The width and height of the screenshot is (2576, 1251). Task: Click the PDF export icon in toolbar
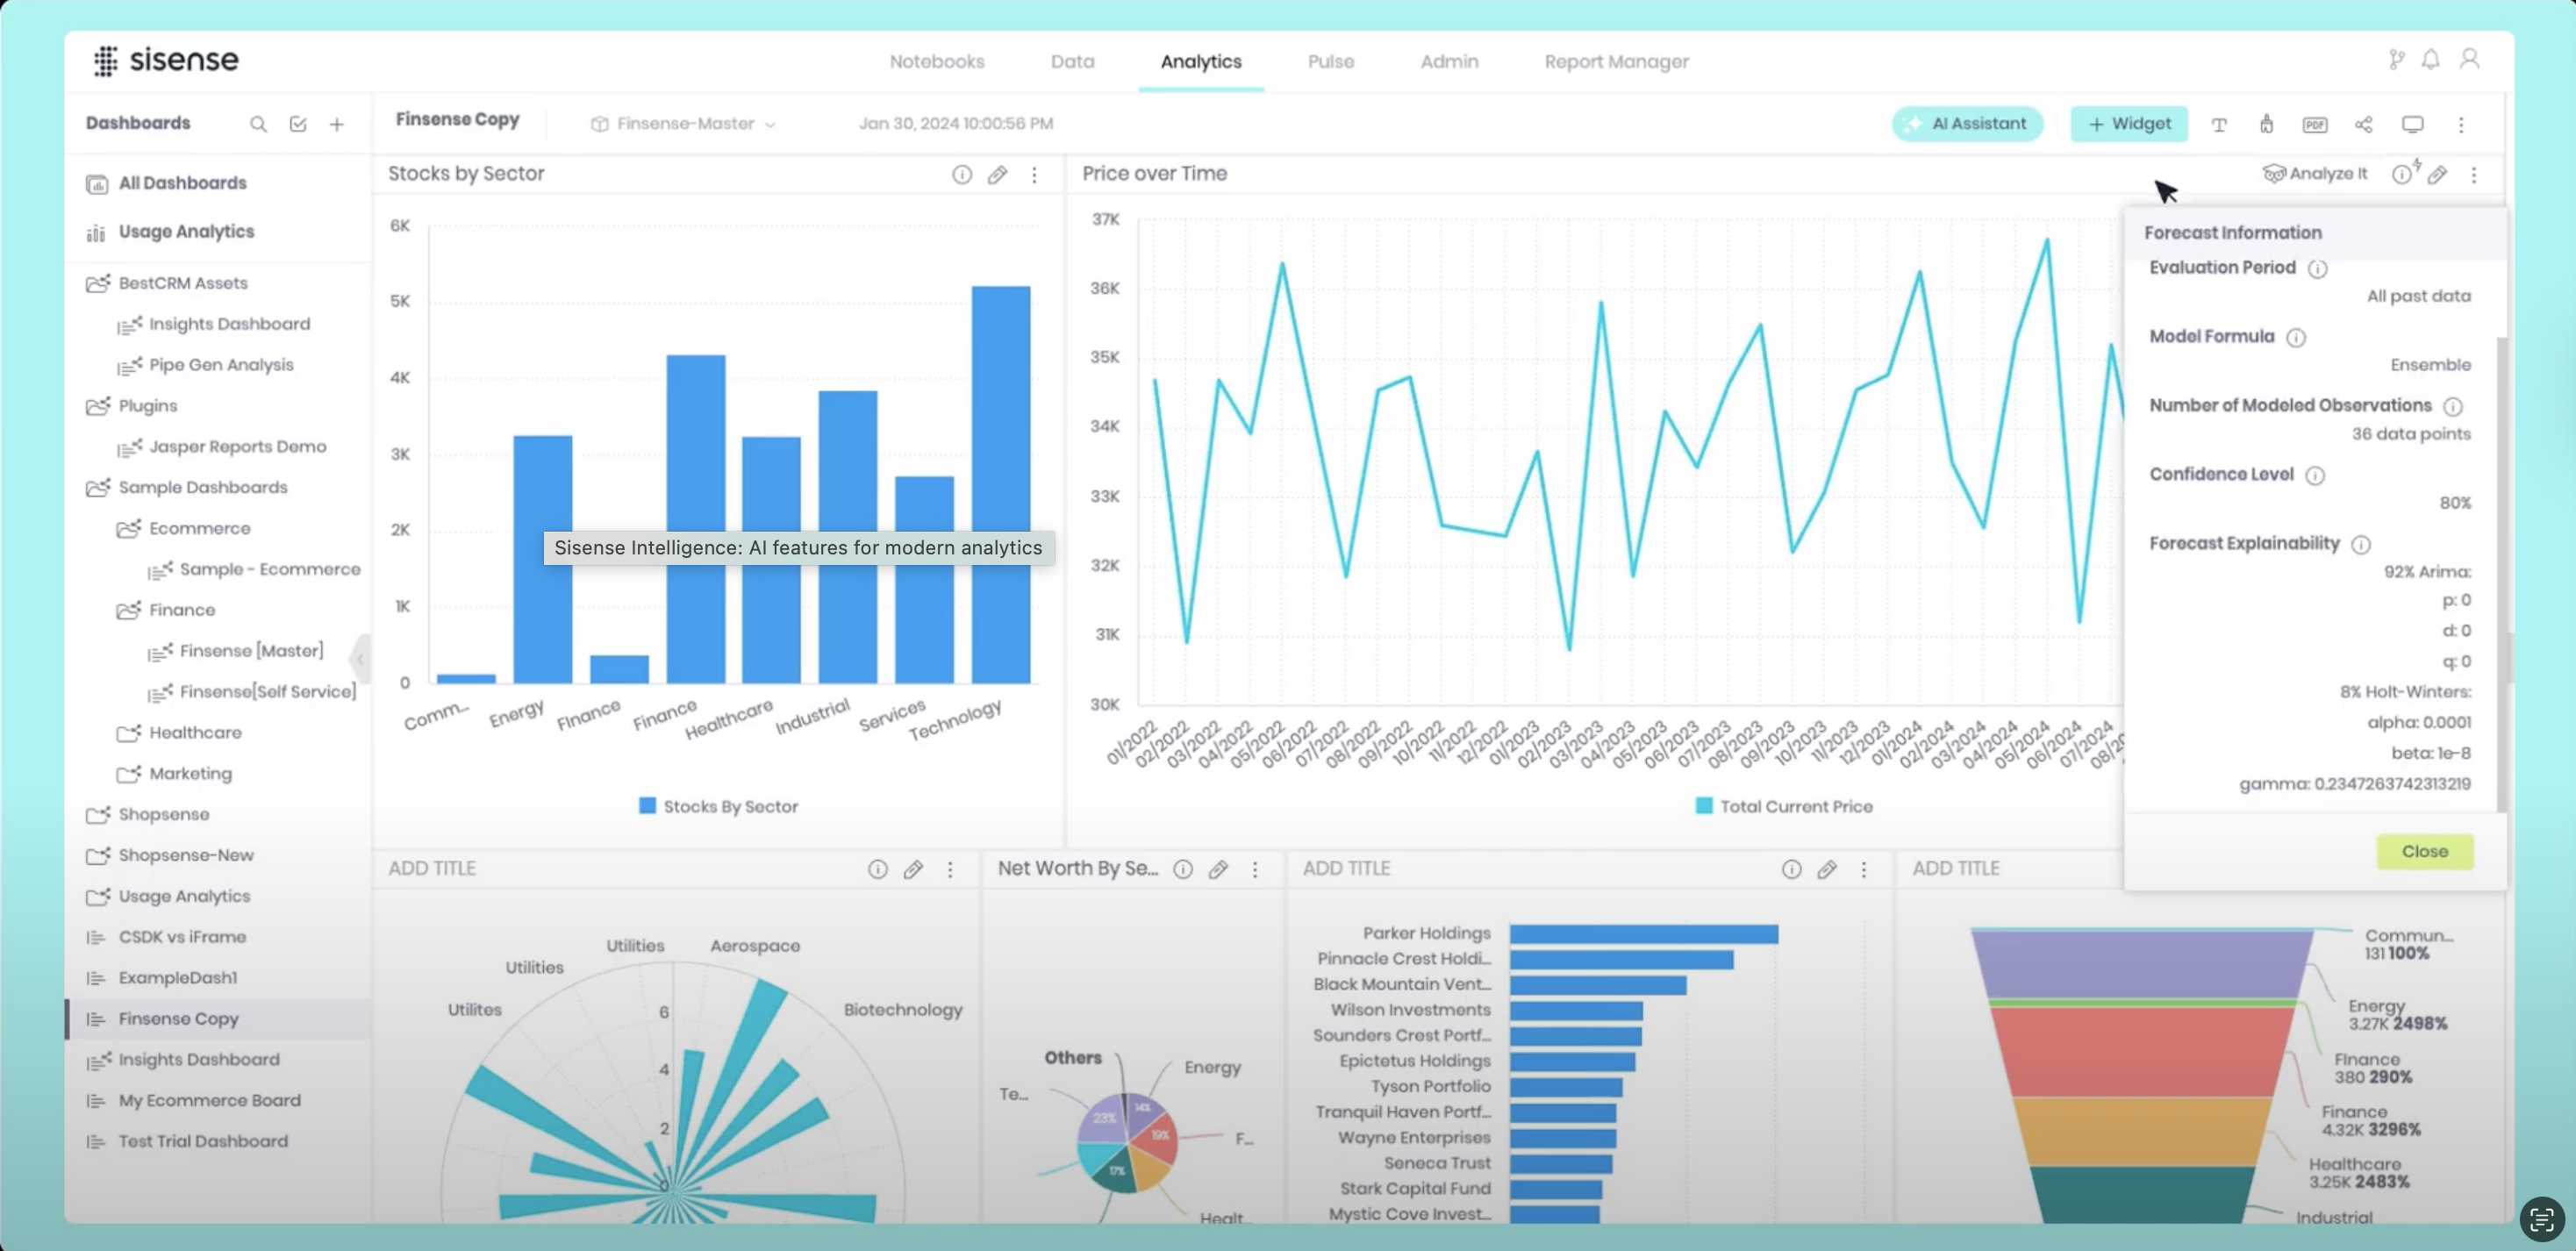2314,124
